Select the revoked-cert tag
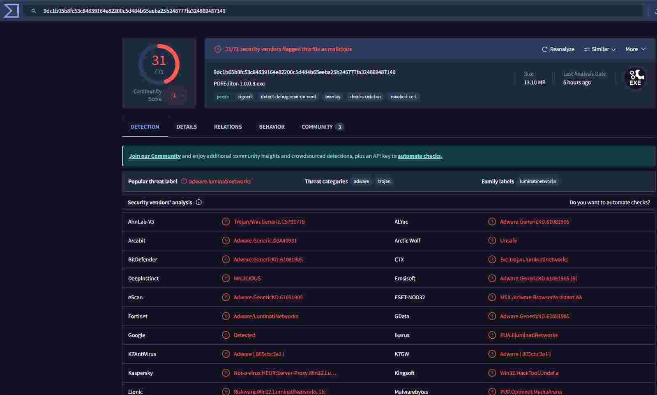 pyautogui.click(x=403, y=97)
